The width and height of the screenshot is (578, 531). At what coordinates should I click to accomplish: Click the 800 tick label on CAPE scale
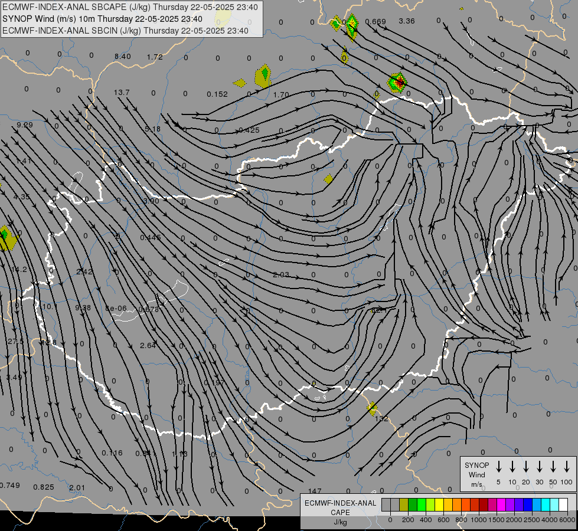(461, 520)
